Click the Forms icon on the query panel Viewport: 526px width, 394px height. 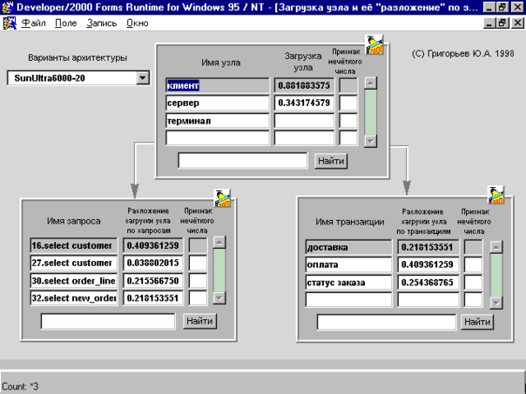pyautogui.click(x=222, y=198)
